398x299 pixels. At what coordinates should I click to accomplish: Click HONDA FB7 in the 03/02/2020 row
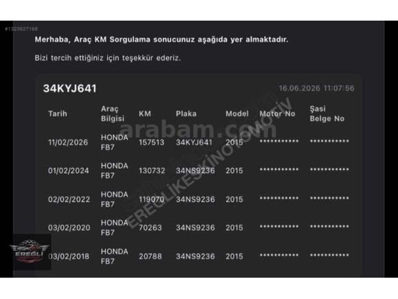(115, 228)
